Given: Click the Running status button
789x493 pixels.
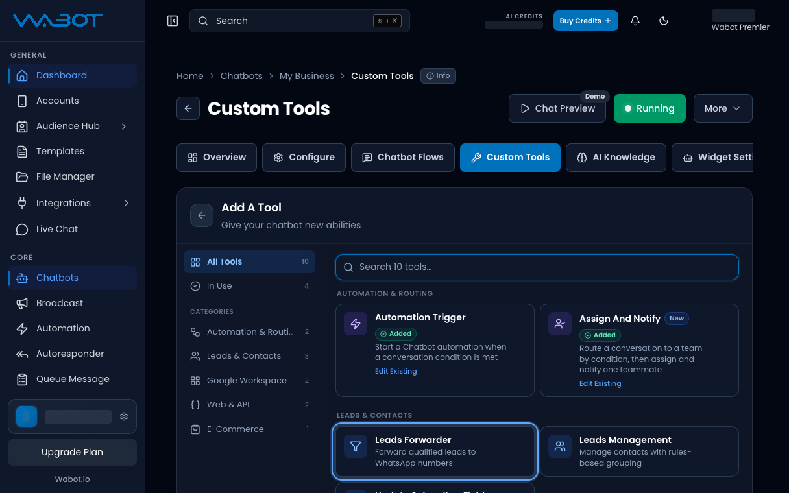Looking at the screenshot, I should pyautogui.click(x=649, y=108).
